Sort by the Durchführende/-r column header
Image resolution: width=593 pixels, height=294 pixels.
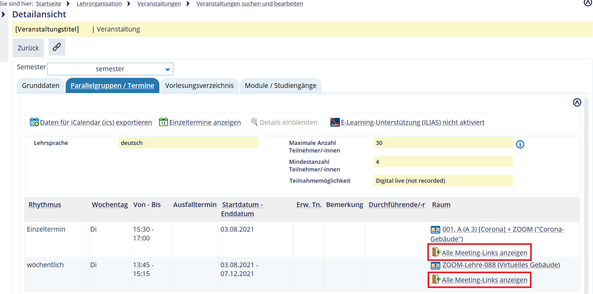click(397, 205)
